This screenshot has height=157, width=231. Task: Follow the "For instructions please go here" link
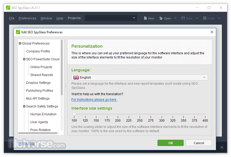coord(94,100)
